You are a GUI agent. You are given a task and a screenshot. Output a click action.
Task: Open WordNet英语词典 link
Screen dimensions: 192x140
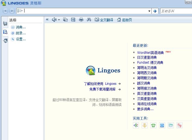[x=150, y=52]
